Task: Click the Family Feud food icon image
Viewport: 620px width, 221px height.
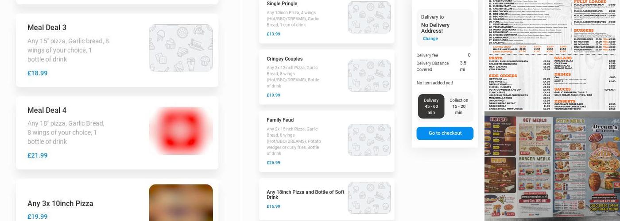Action: tap(369, 140)
